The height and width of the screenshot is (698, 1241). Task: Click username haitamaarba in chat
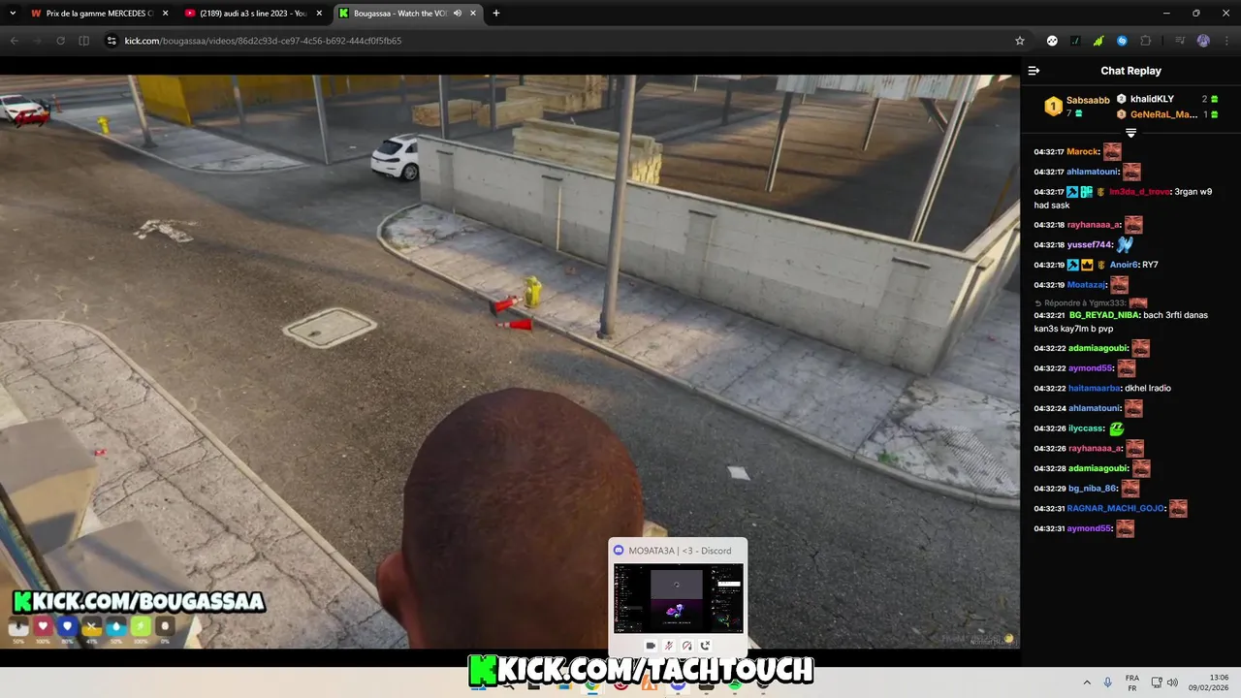pos(1094,388)
